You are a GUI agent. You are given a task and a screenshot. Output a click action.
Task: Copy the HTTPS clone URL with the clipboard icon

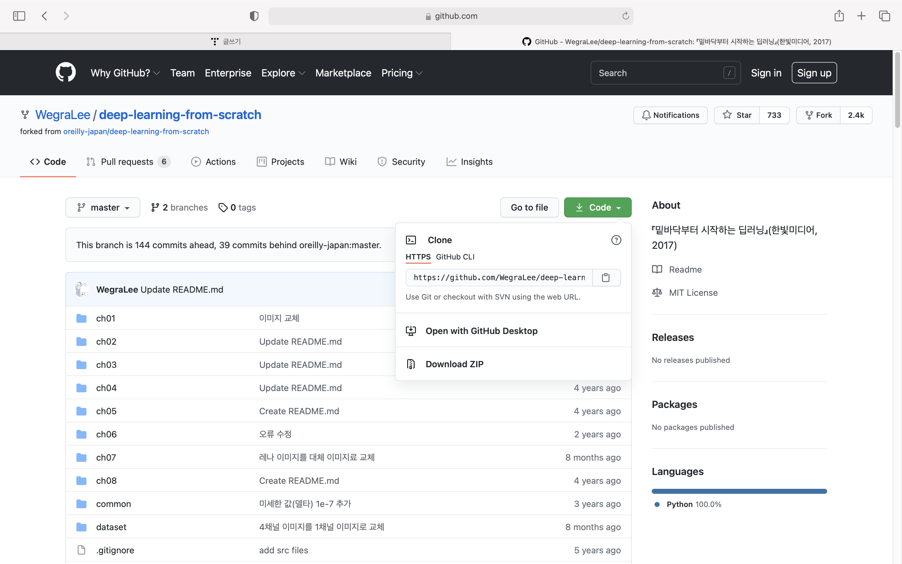coord(606,277)
